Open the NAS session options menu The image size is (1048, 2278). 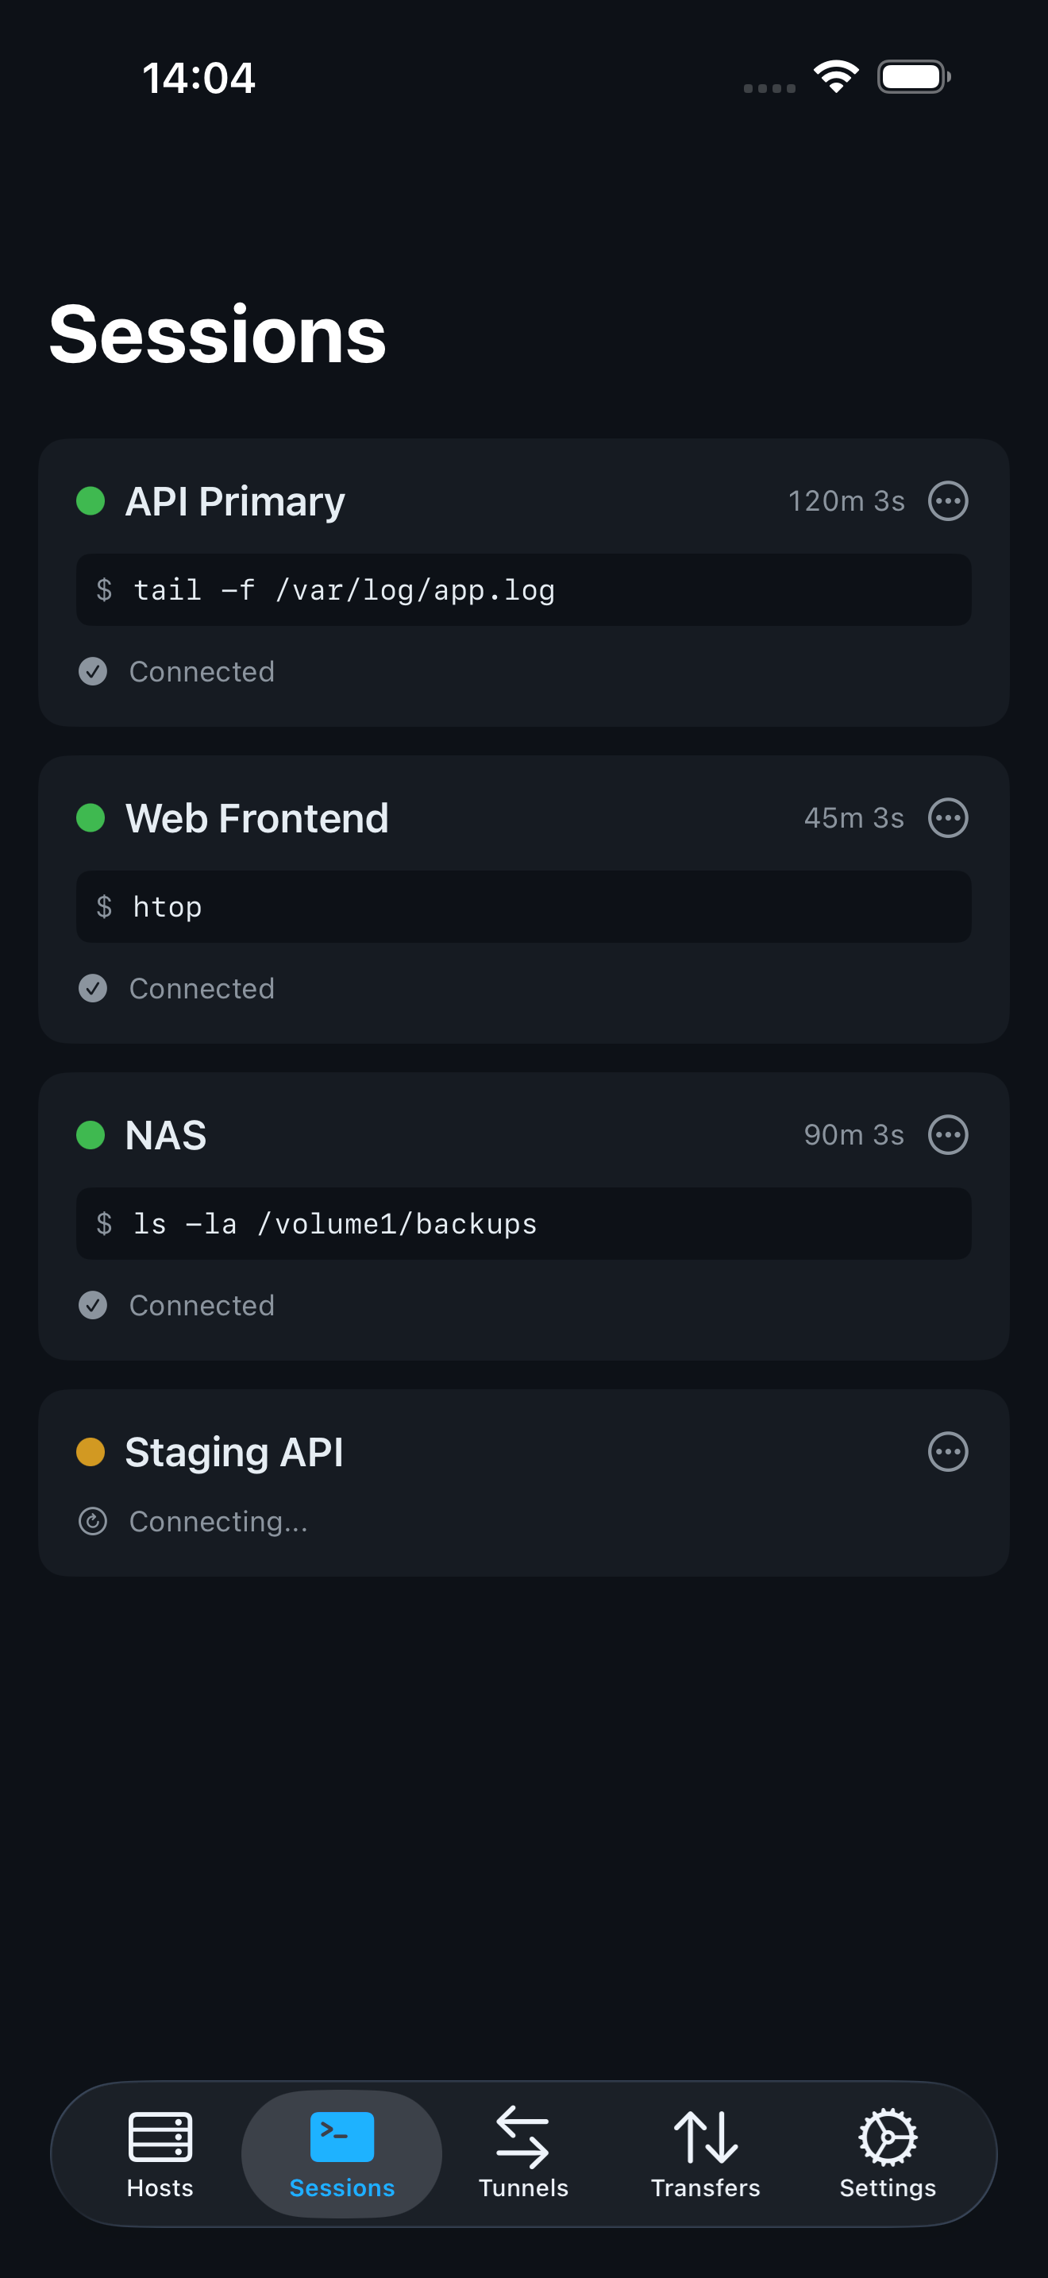click(x=948, y=1134)
